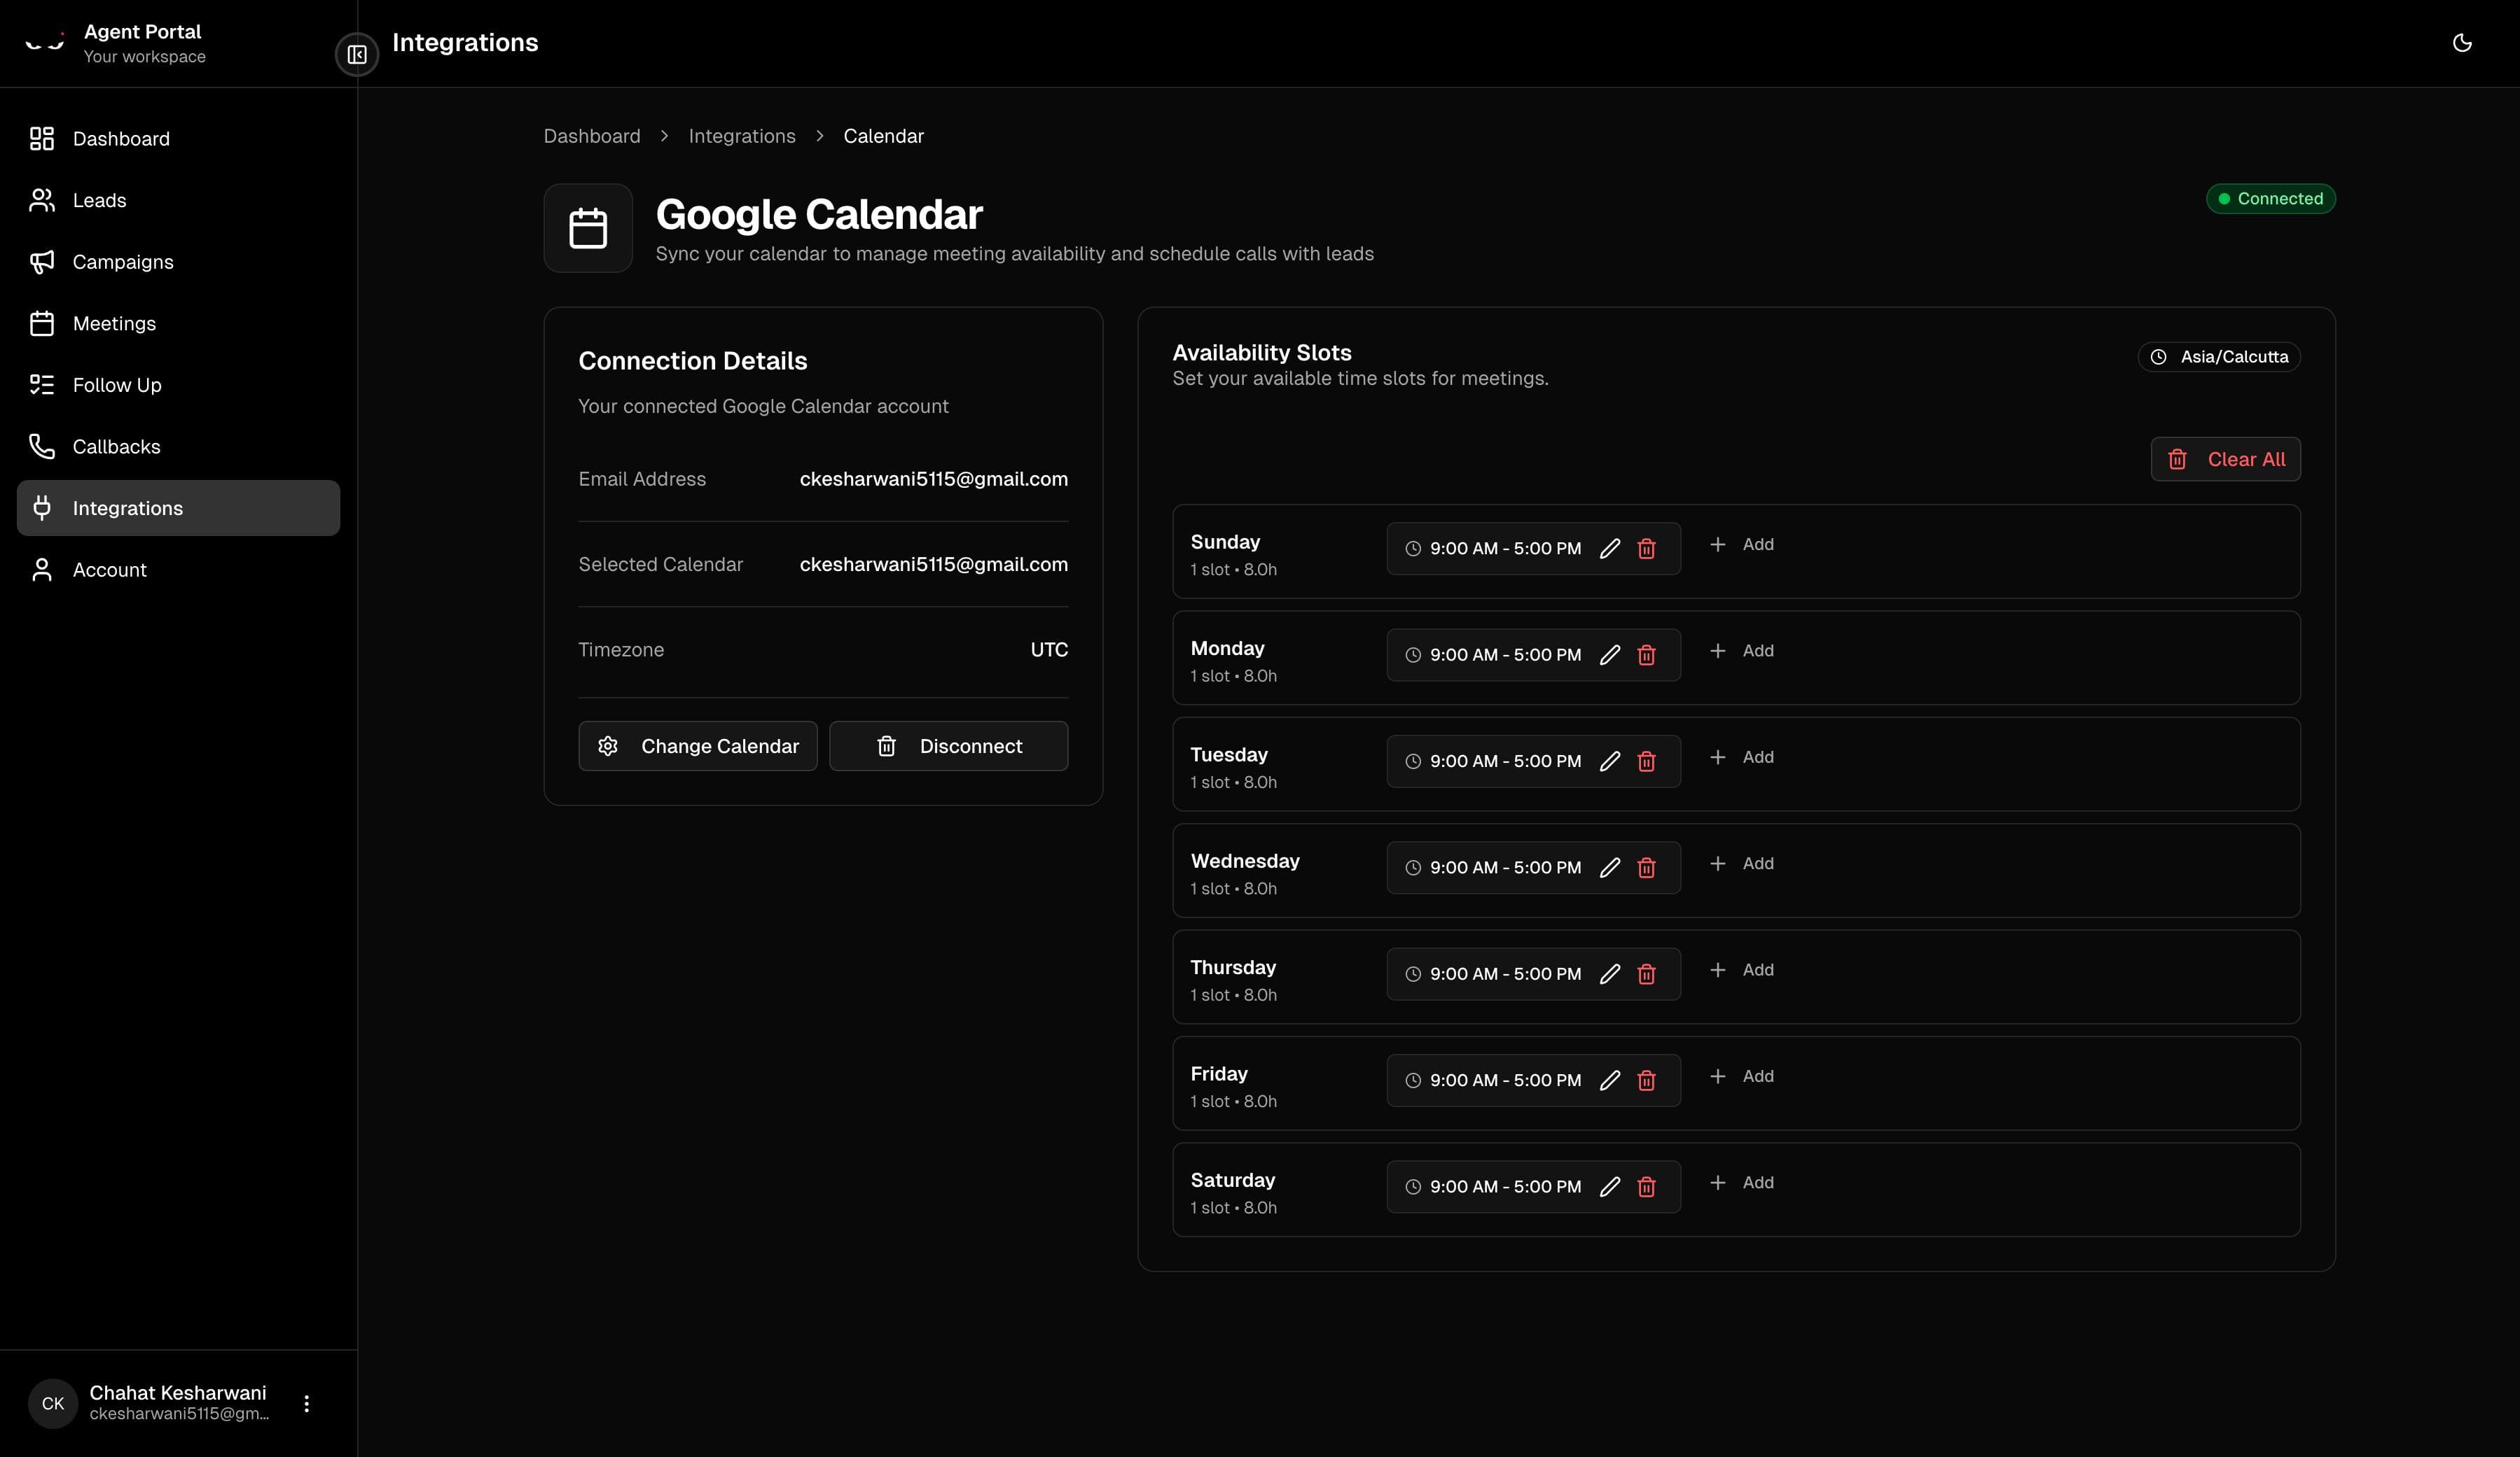Click the Disconnect button

point(948,745)
